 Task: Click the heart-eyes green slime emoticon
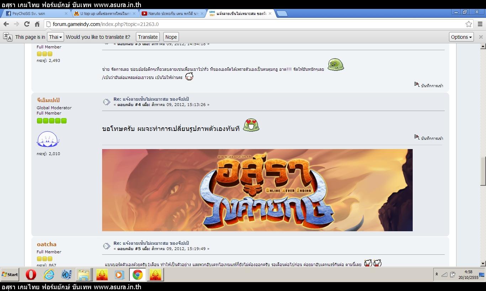click(x=251, y=125)
